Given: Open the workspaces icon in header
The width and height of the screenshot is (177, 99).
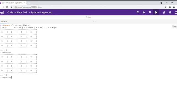Looking at the screenshot, I should point(150,12).
